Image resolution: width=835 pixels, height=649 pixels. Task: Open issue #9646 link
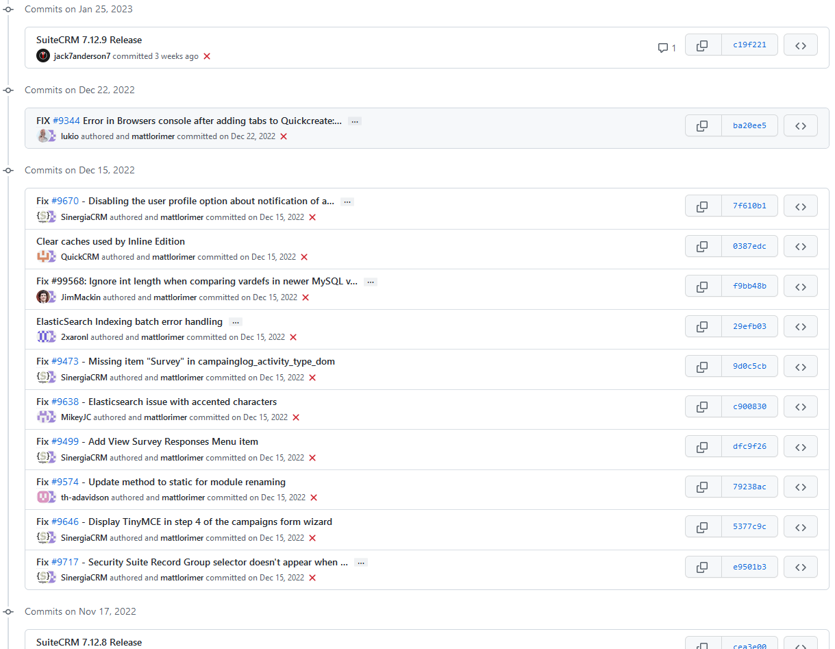tap(65, 522)
